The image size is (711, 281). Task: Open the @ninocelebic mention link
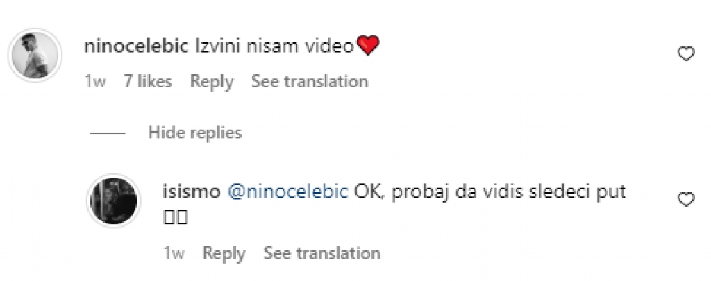[287, 192]
